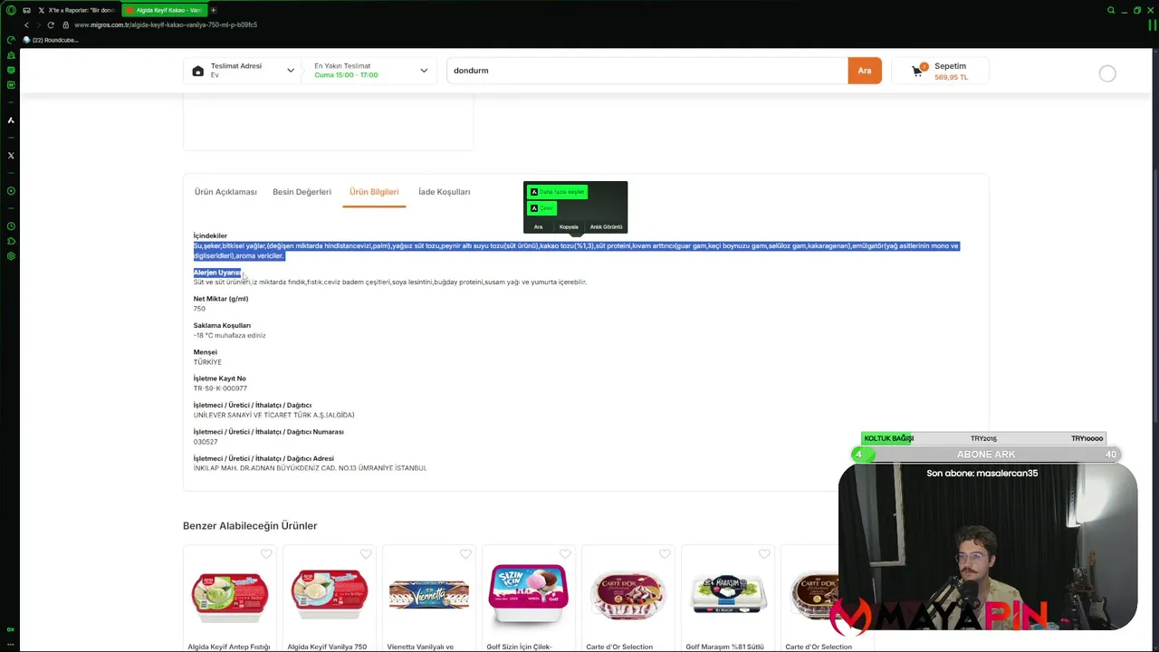This screenshot has height=652, width=1159.
Task: Open History clock icon in sidebar
Action: pyautogui.click(x=11, y=226)
